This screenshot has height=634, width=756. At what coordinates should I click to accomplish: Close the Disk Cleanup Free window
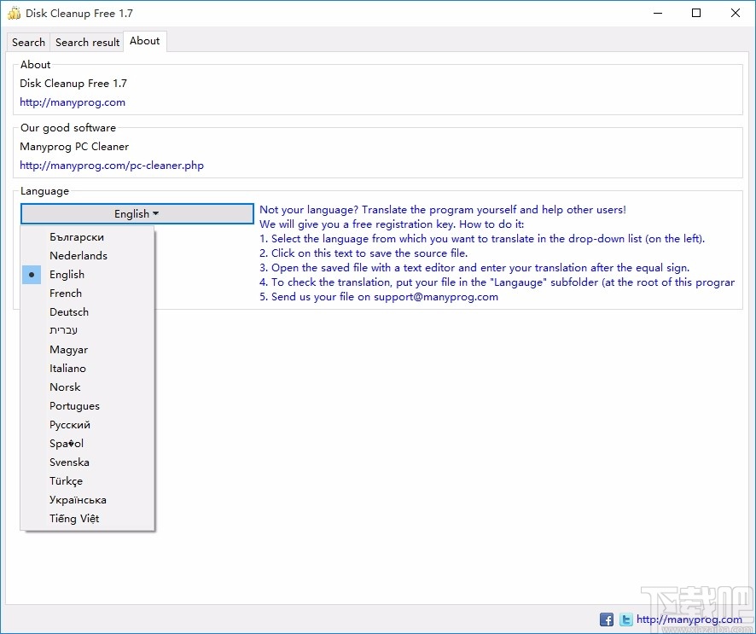point(736,13)
